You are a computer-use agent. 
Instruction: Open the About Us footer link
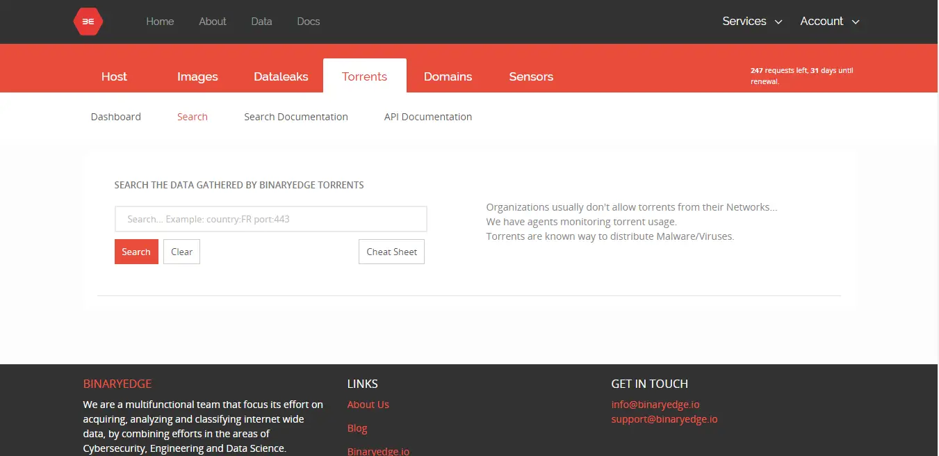point(368,405)
